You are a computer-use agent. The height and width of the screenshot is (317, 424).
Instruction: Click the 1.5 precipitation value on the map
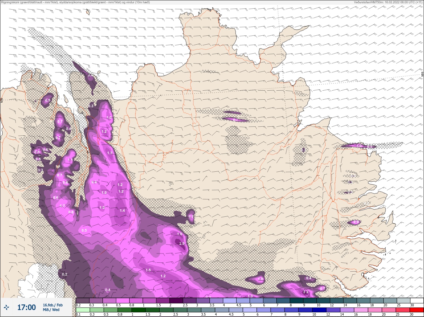(x=148, y=270)
